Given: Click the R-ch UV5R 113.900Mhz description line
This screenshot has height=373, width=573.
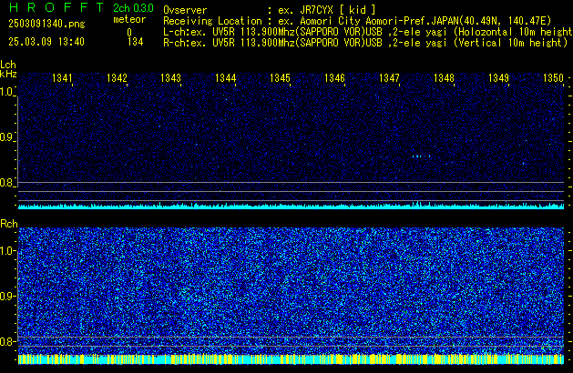Looking at the screenshot, I should (365, 43).
